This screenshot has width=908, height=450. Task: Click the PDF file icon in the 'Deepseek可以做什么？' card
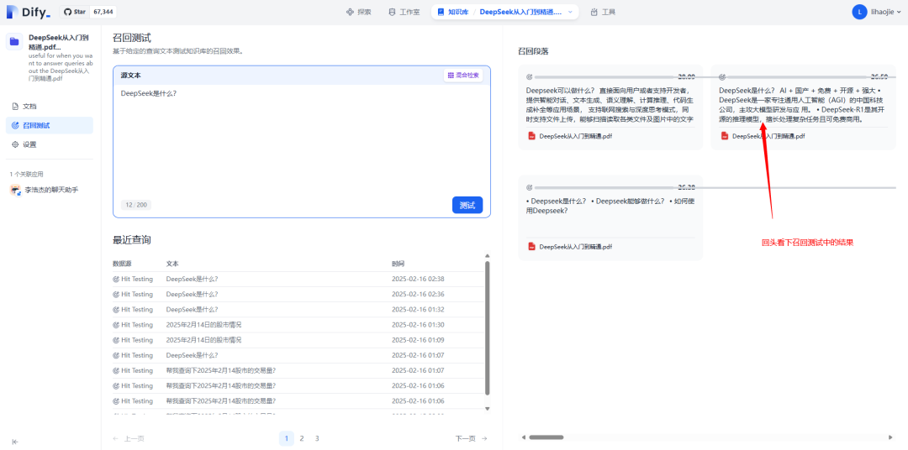pos(531,136)
